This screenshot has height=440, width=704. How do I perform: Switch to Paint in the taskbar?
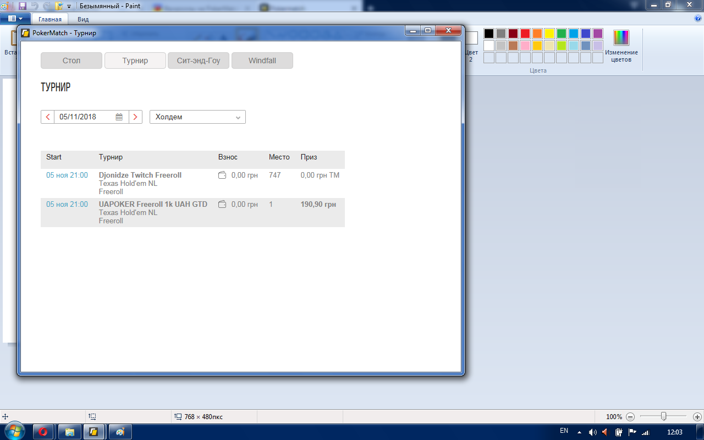click(120, 432)
